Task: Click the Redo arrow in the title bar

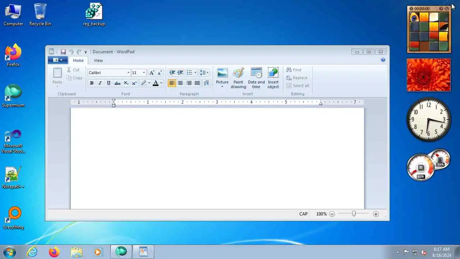Action: 79,52
